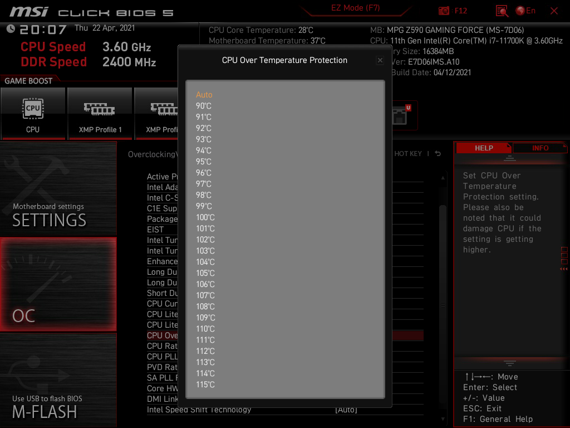
Task: Select Intel Speed Shift Technology setting
Action: pyautogui.click(x=199, y=410)
